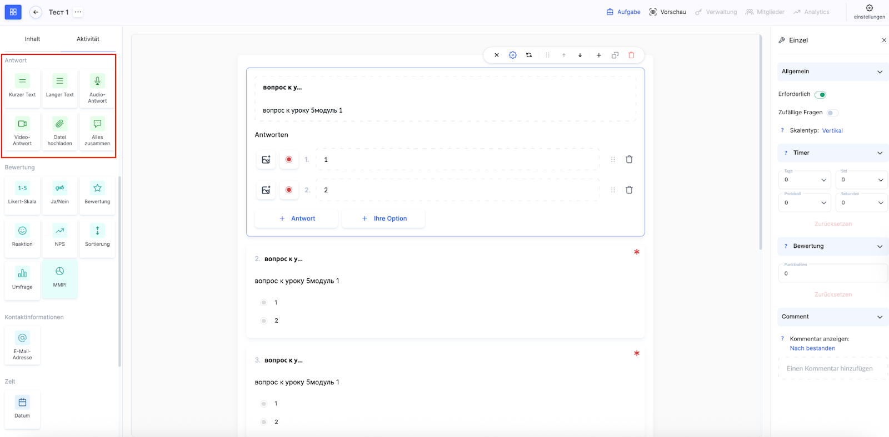
Task: Switch to the Aktivität tab
Action: click(x=88, y=39)
